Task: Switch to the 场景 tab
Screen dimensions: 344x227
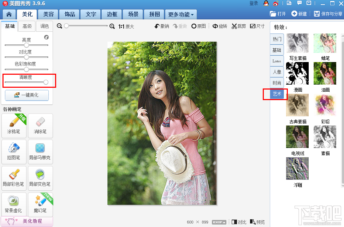Action: (x=133, y=14)
